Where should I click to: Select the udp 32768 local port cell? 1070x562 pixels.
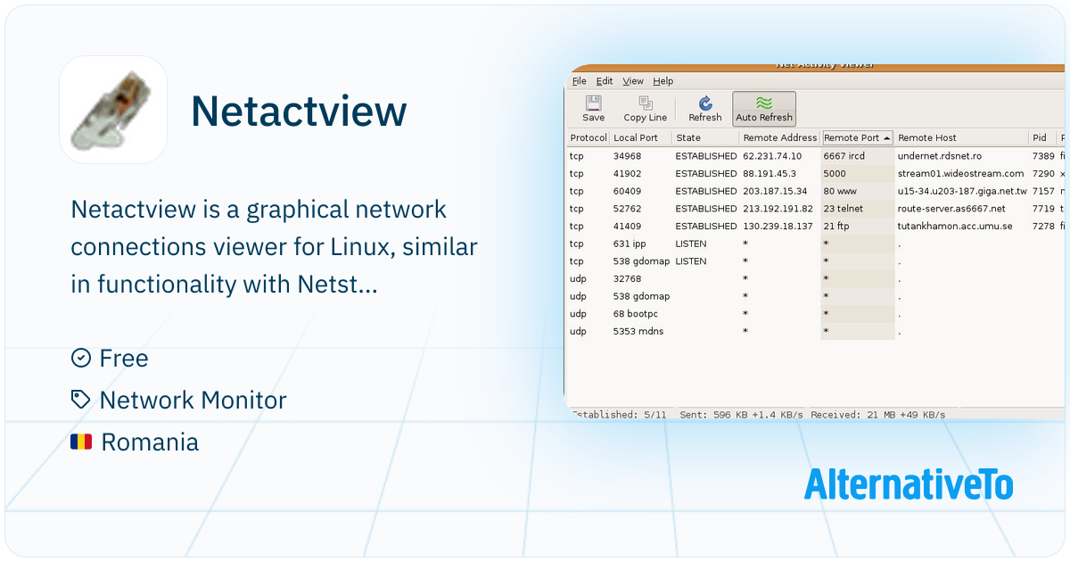point(627,279)
